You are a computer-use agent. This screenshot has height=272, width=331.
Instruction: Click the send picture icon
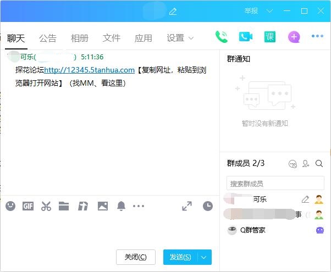click(x=102, y=206)
